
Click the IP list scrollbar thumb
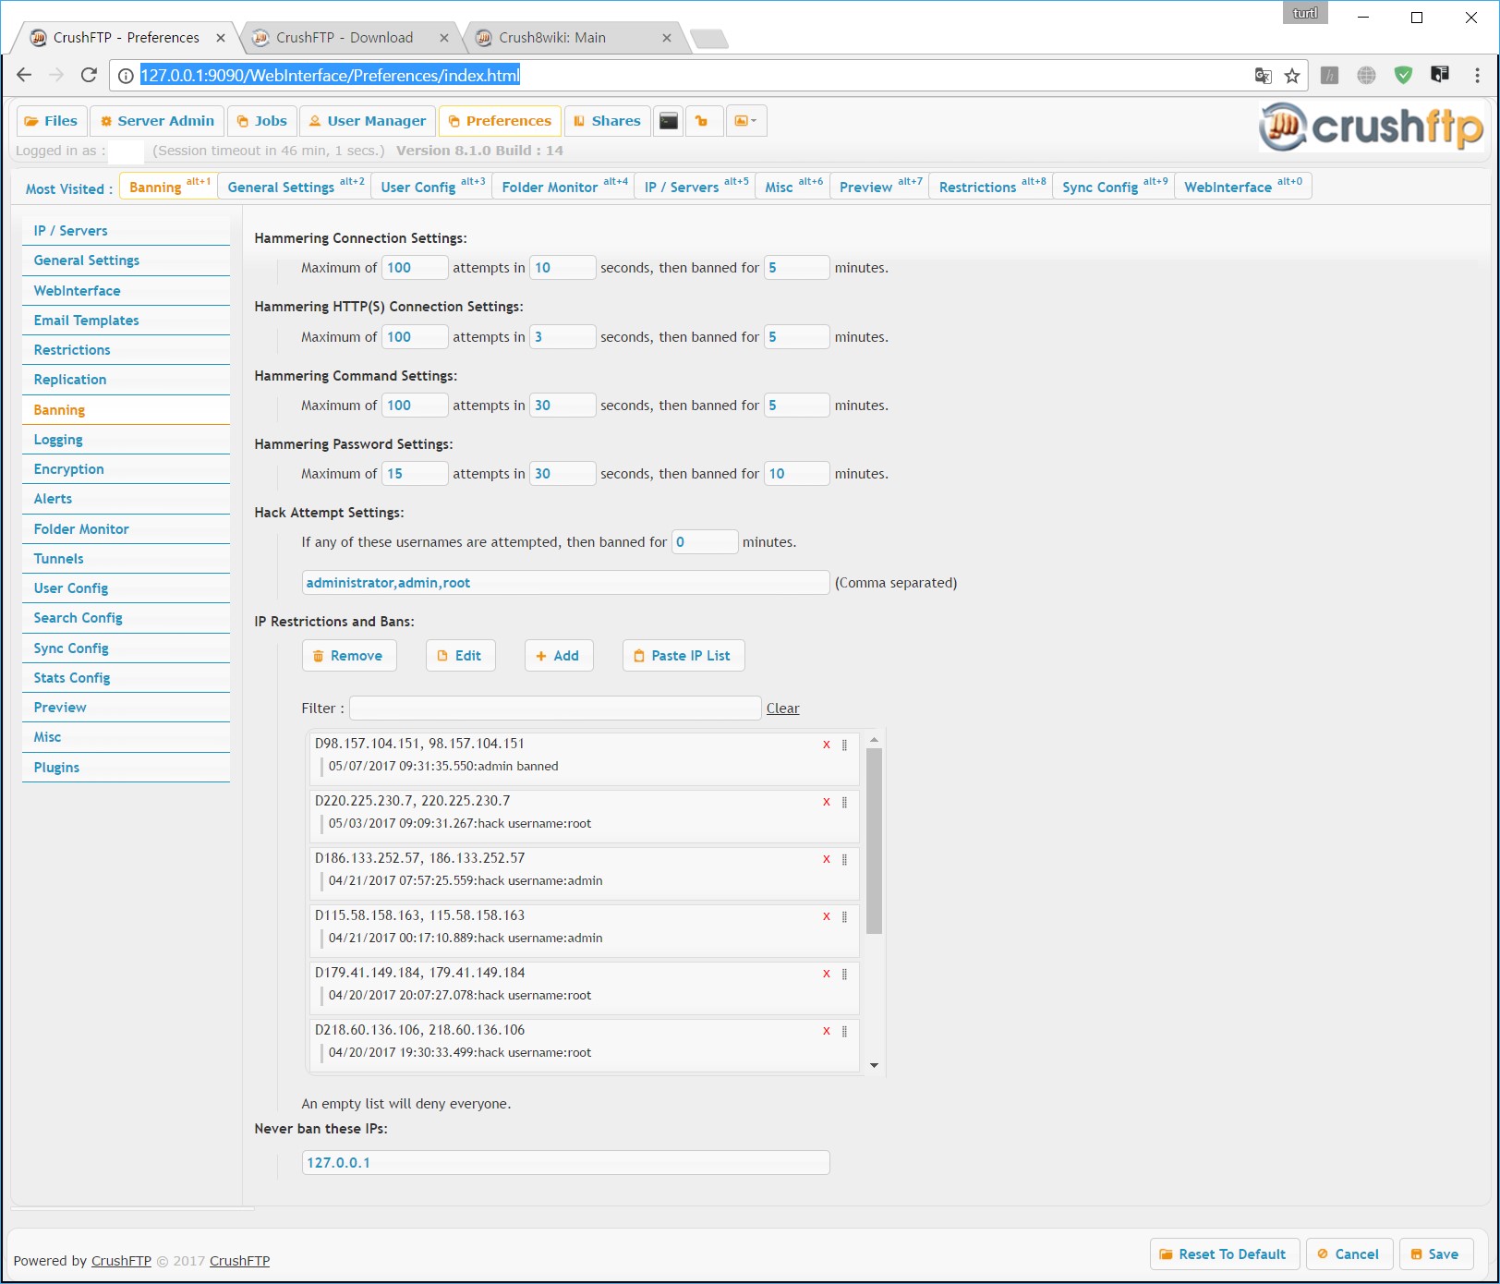tap(875, 841)
